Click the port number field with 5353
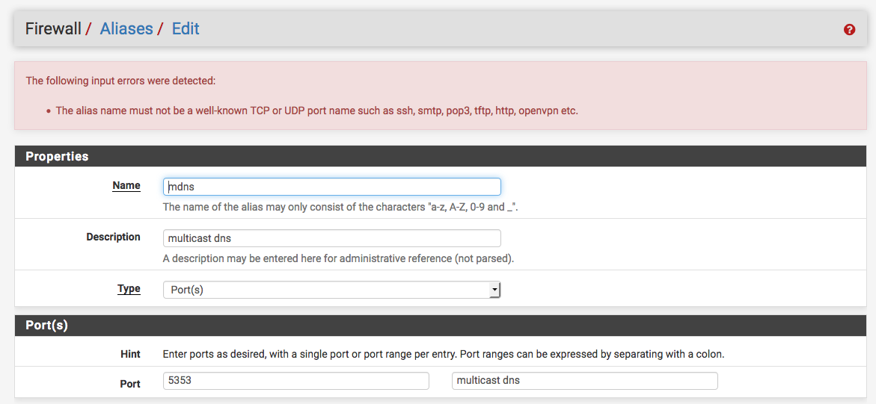876x404 pixels. (x=296, y=381)
